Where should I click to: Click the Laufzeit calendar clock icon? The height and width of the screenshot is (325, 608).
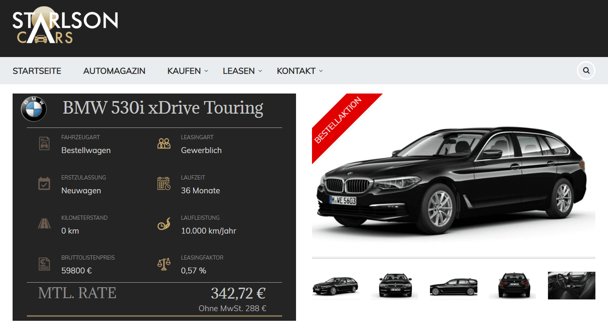[164, 184]
